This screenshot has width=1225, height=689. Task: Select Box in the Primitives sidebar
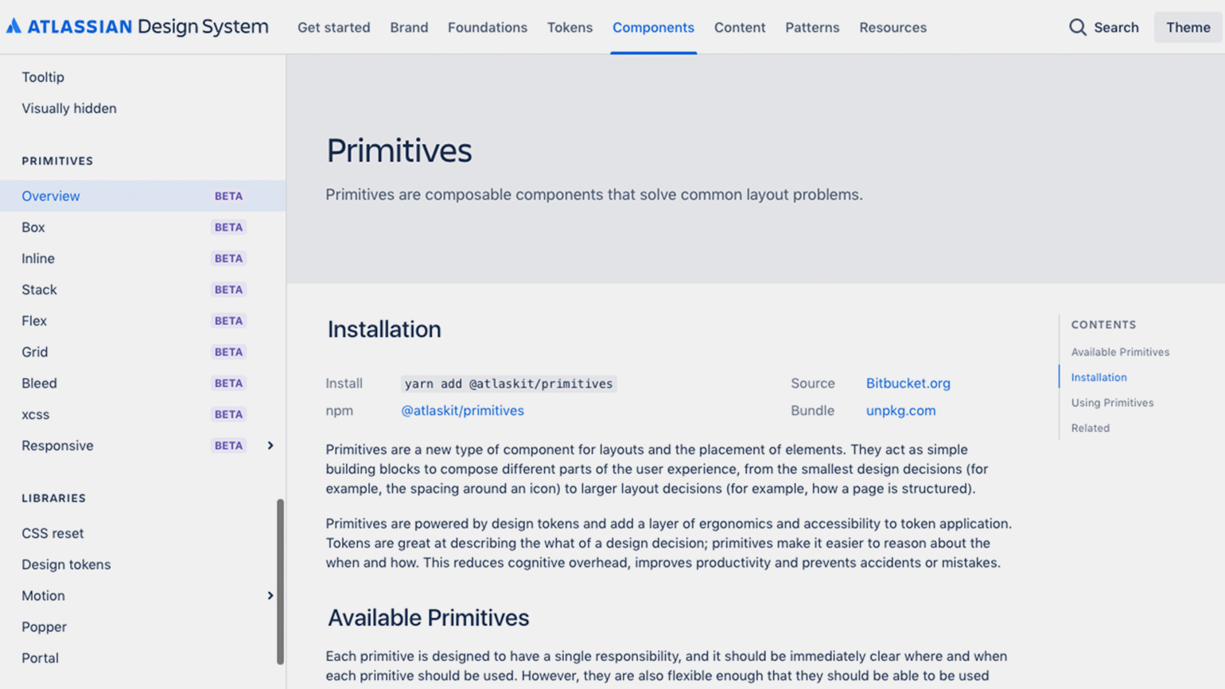pos(33,228)
